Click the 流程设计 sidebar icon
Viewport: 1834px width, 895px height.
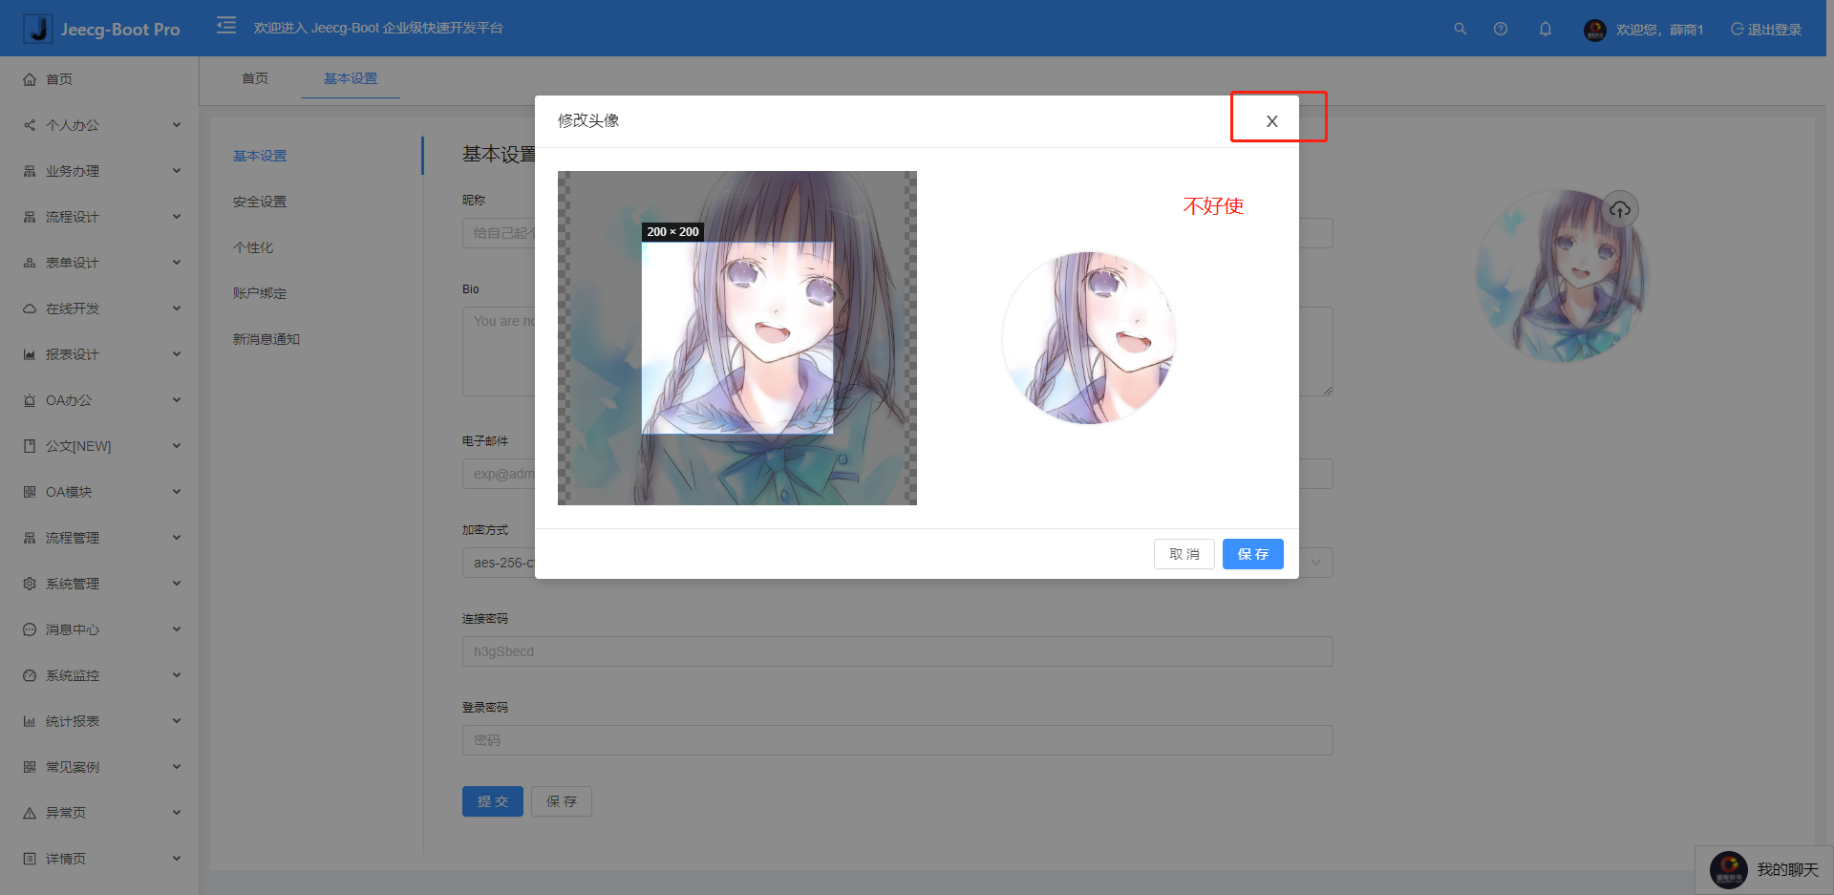pos(30,217)
